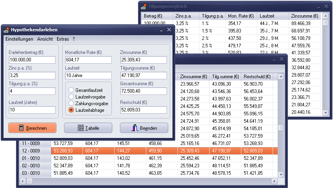The width and height of the screenshot is (334, 188).
Task: Click the Monatliche Rate field
Action: (88, 60)
